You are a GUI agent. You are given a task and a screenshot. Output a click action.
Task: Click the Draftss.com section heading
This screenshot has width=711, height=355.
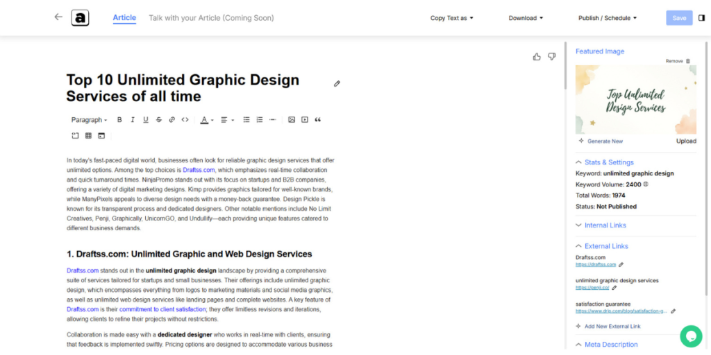coord(189,254)
